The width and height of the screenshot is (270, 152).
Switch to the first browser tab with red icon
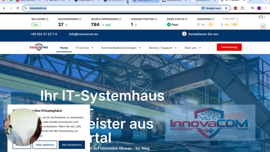[x=27, y=1]
